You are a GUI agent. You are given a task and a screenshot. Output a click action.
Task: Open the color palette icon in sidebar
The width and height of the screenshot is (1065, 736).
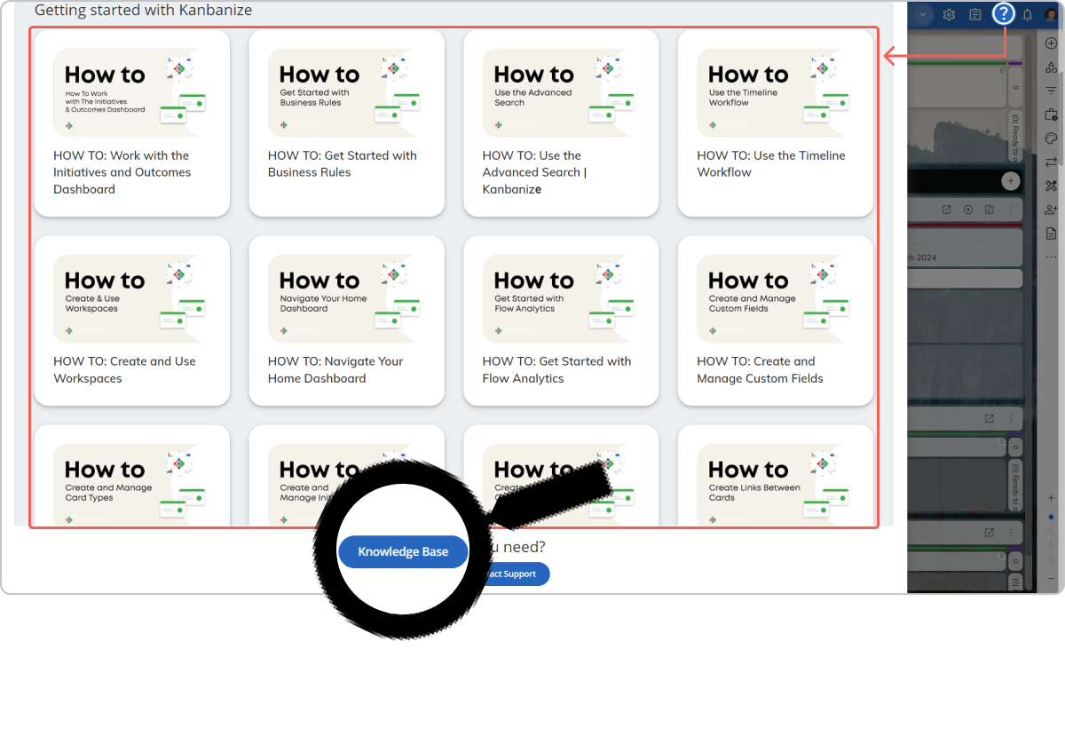tap(1052, 138)
